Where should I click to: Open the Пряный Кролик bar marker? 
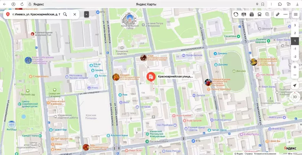(208, 82)
